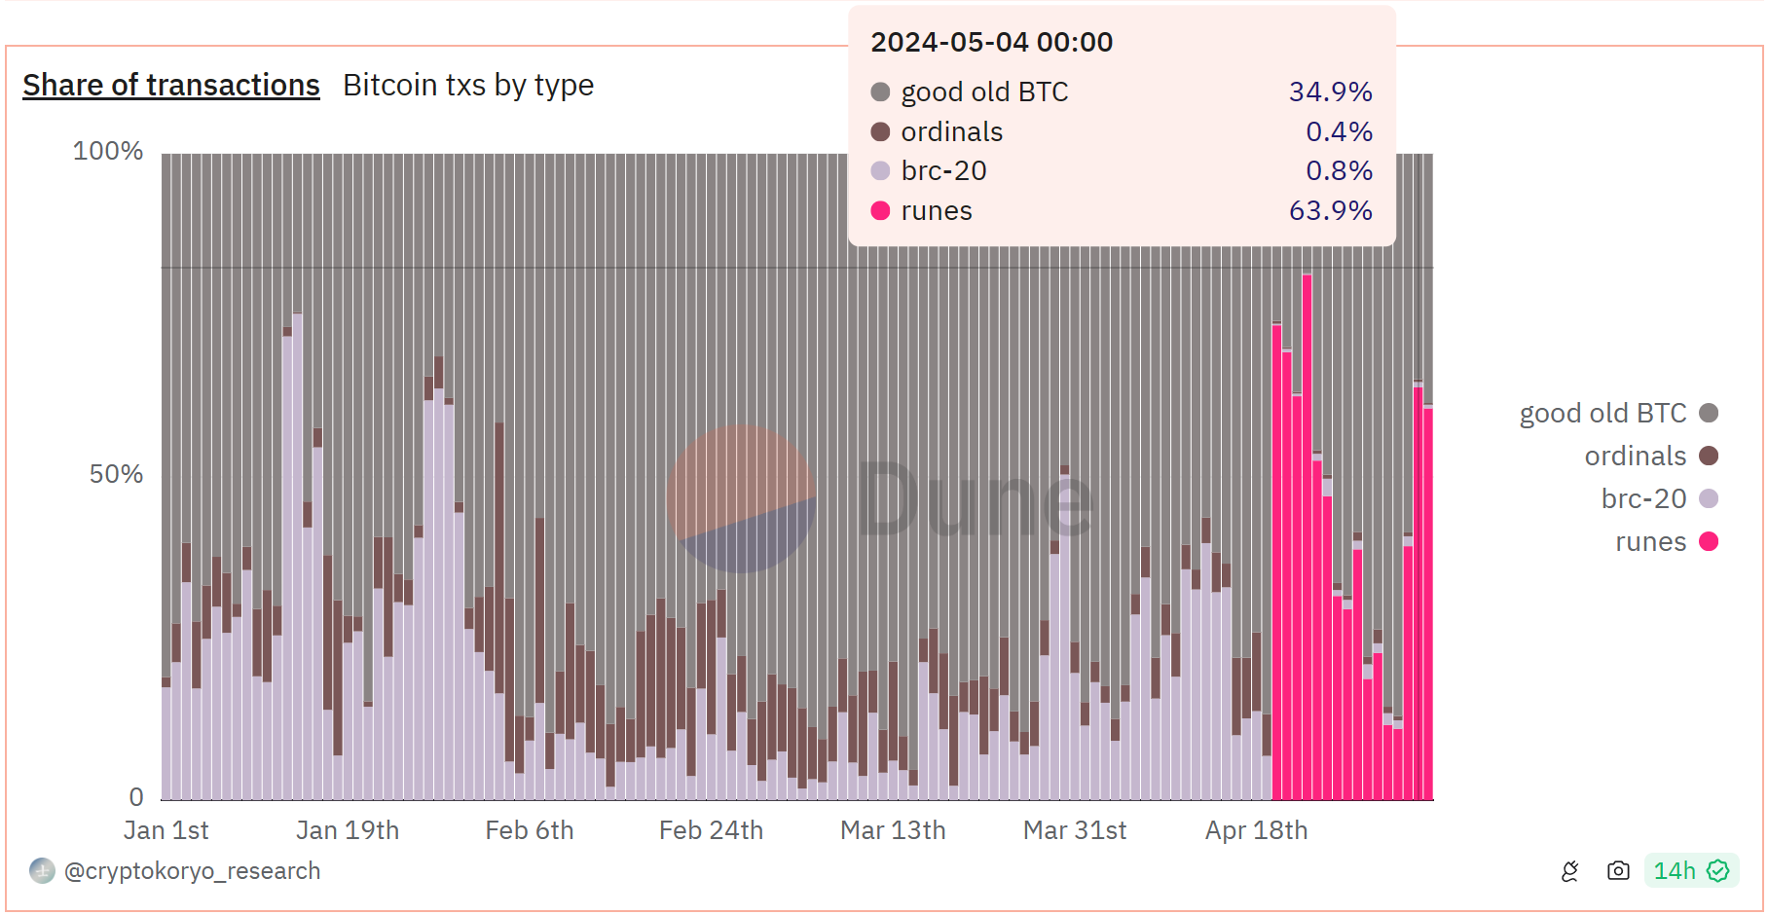Open the @cryptokoryo_research author link
Screen dimensions: 1768x915
(192, 871)
